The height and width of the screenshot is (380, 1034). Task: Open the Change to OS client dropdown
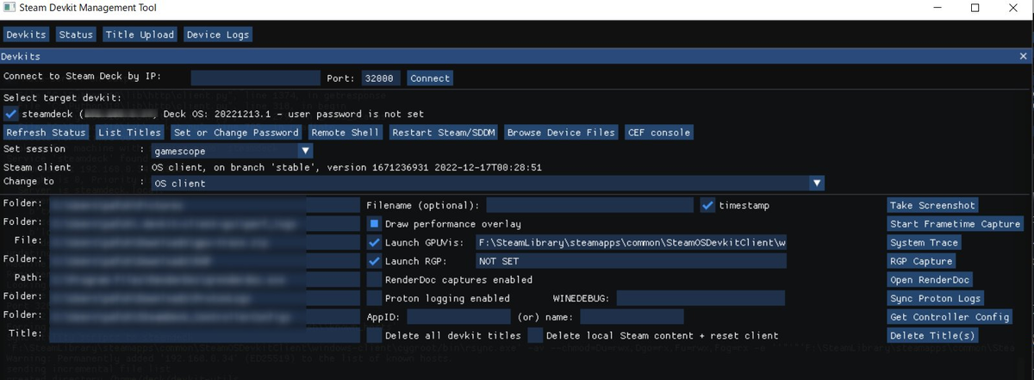[x=488, y=183]
